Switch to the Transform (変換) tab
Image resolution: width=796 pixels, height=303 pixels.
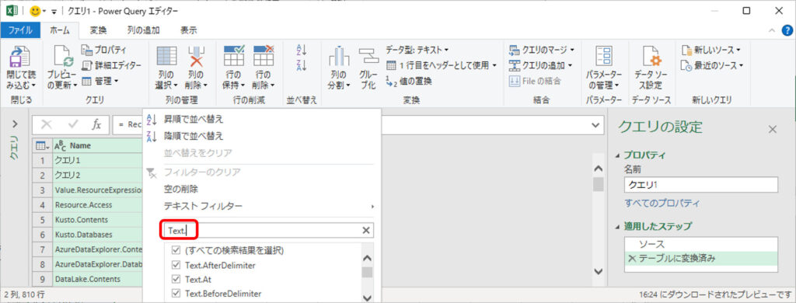click(x=98, y=30)
